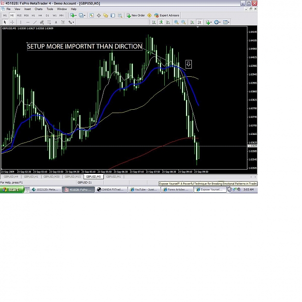This screenshot has height=302, width=302.
Task: Select the crosshair tool
Action: 12,22
